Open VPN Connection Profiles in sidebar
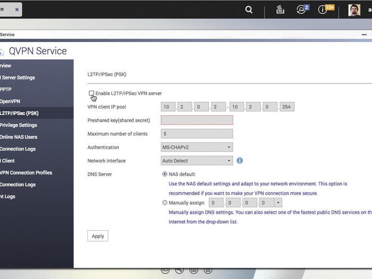This screenshot has width=372, height=279. pyautogui.click(x=26, y=173)
